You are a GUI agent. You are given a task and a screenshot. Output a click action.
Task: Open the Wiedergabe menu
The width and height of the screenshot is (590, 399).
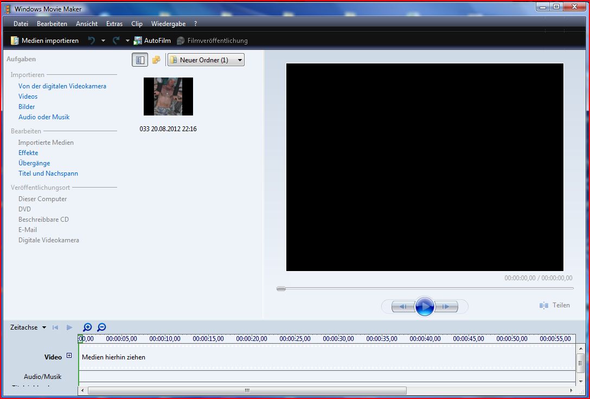click(x=168, y=24)
